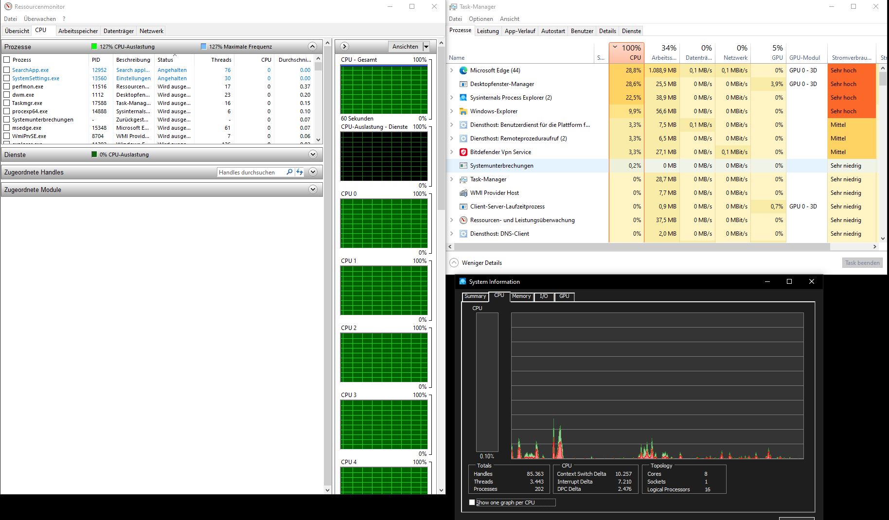Screen dimensions: 889x520
Task: Click the Sysinternals Process Explorer icon
Action: pos(463,98)
